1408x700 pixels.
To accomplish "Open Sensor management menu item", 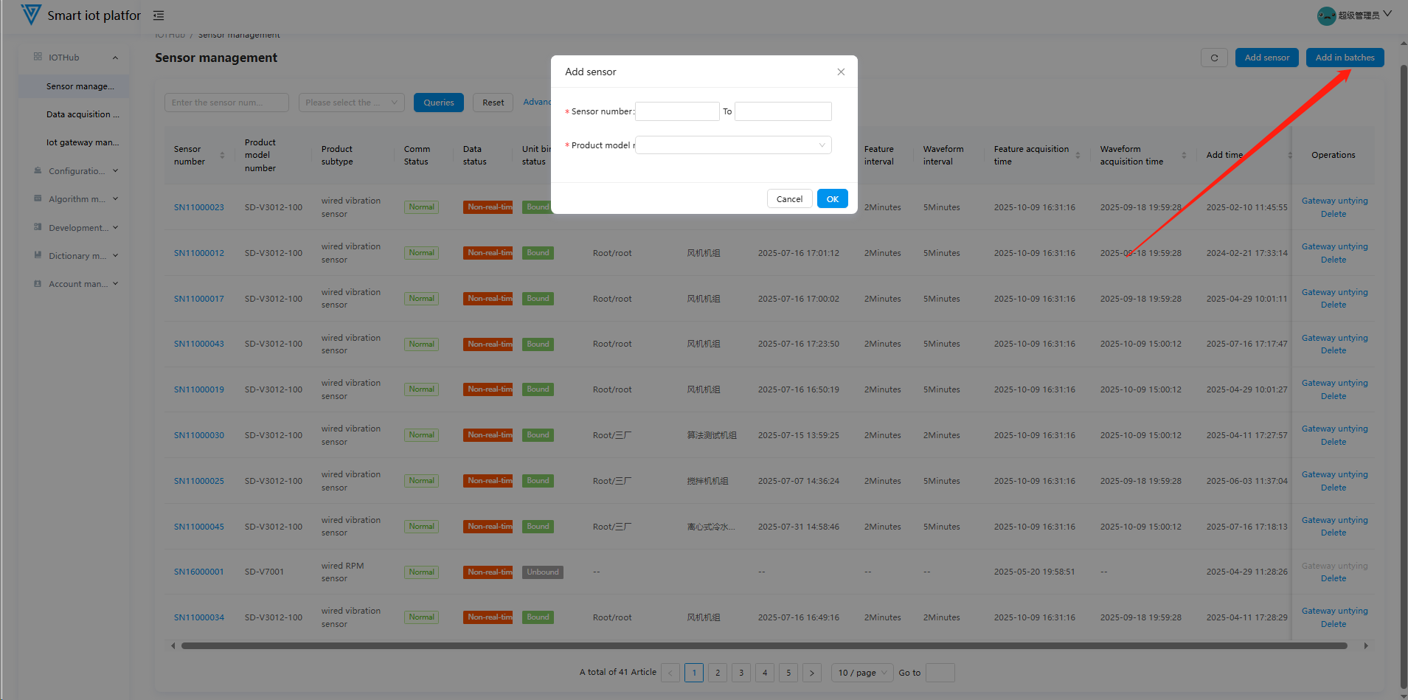I will click(74, 86).
